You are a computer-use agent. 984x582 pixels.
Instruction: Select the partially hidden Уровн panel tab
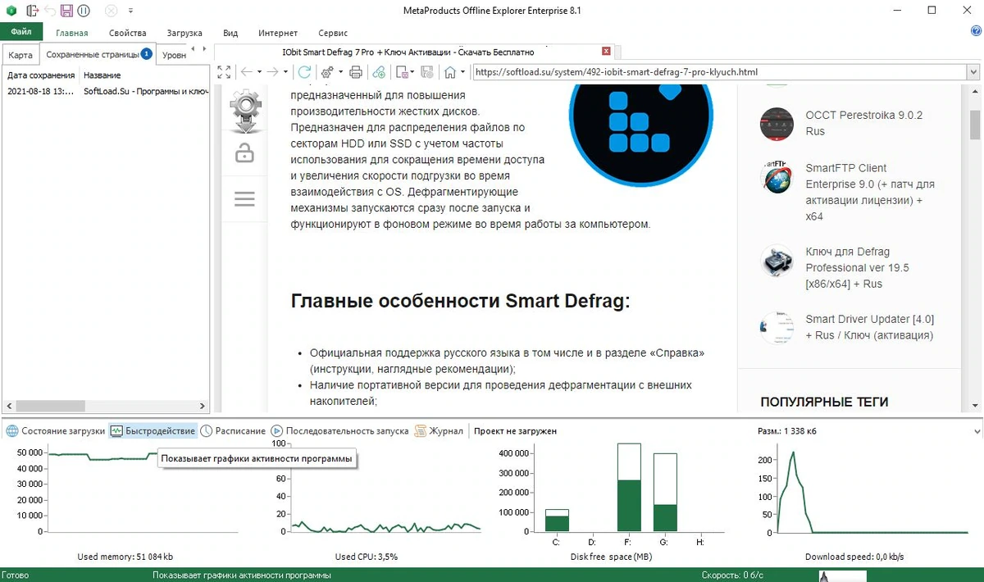[173, 55]
